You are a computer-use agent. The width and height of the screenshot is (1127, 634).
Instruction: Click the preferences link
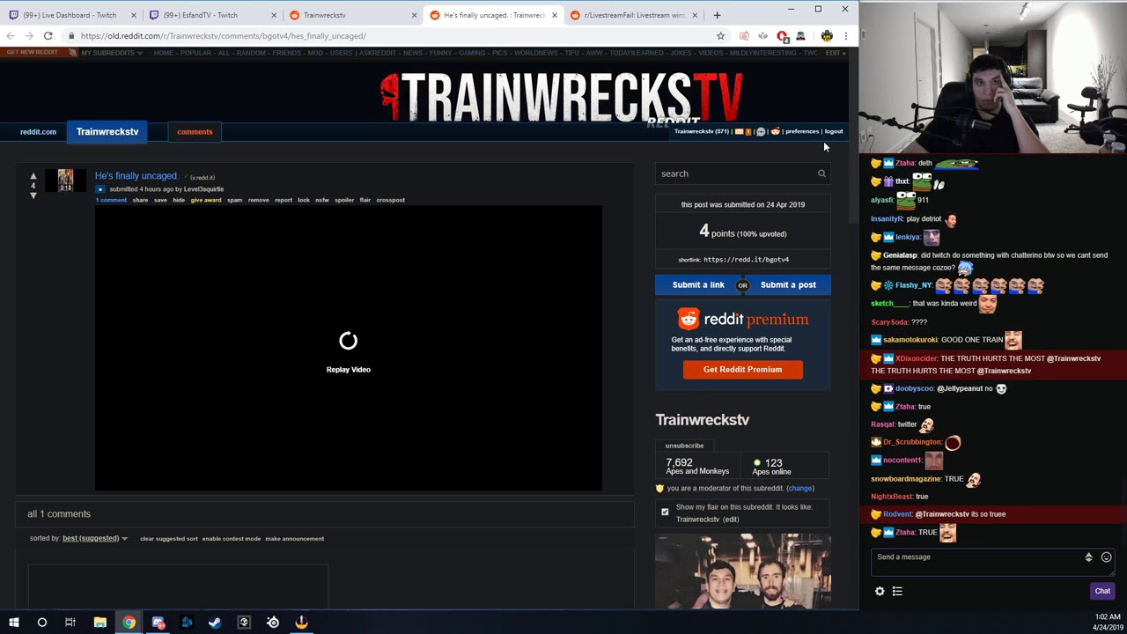click(801, 131)
